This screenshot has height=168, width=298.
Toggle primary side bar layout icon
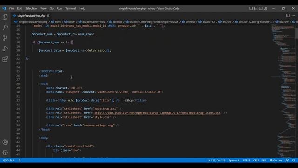click(x=251, y=8)
